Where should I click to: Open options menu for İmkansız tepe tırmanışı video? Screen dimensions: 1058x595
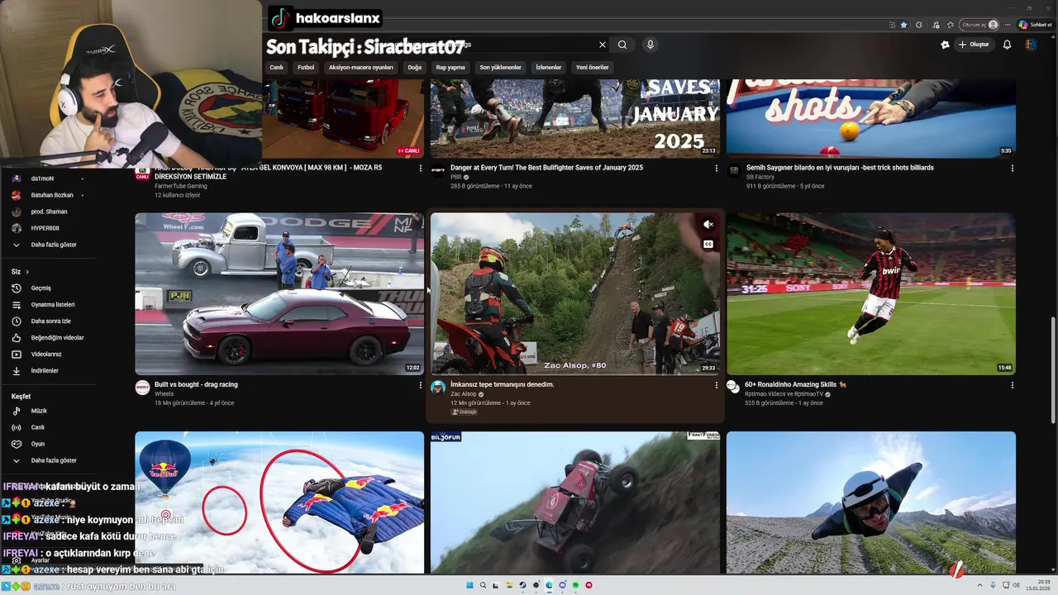(717, 385)
